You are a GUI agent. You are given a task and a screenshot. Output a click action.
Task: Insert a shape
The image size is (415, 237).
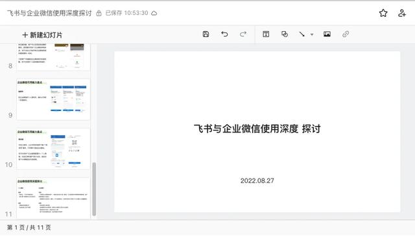(285, 34)
